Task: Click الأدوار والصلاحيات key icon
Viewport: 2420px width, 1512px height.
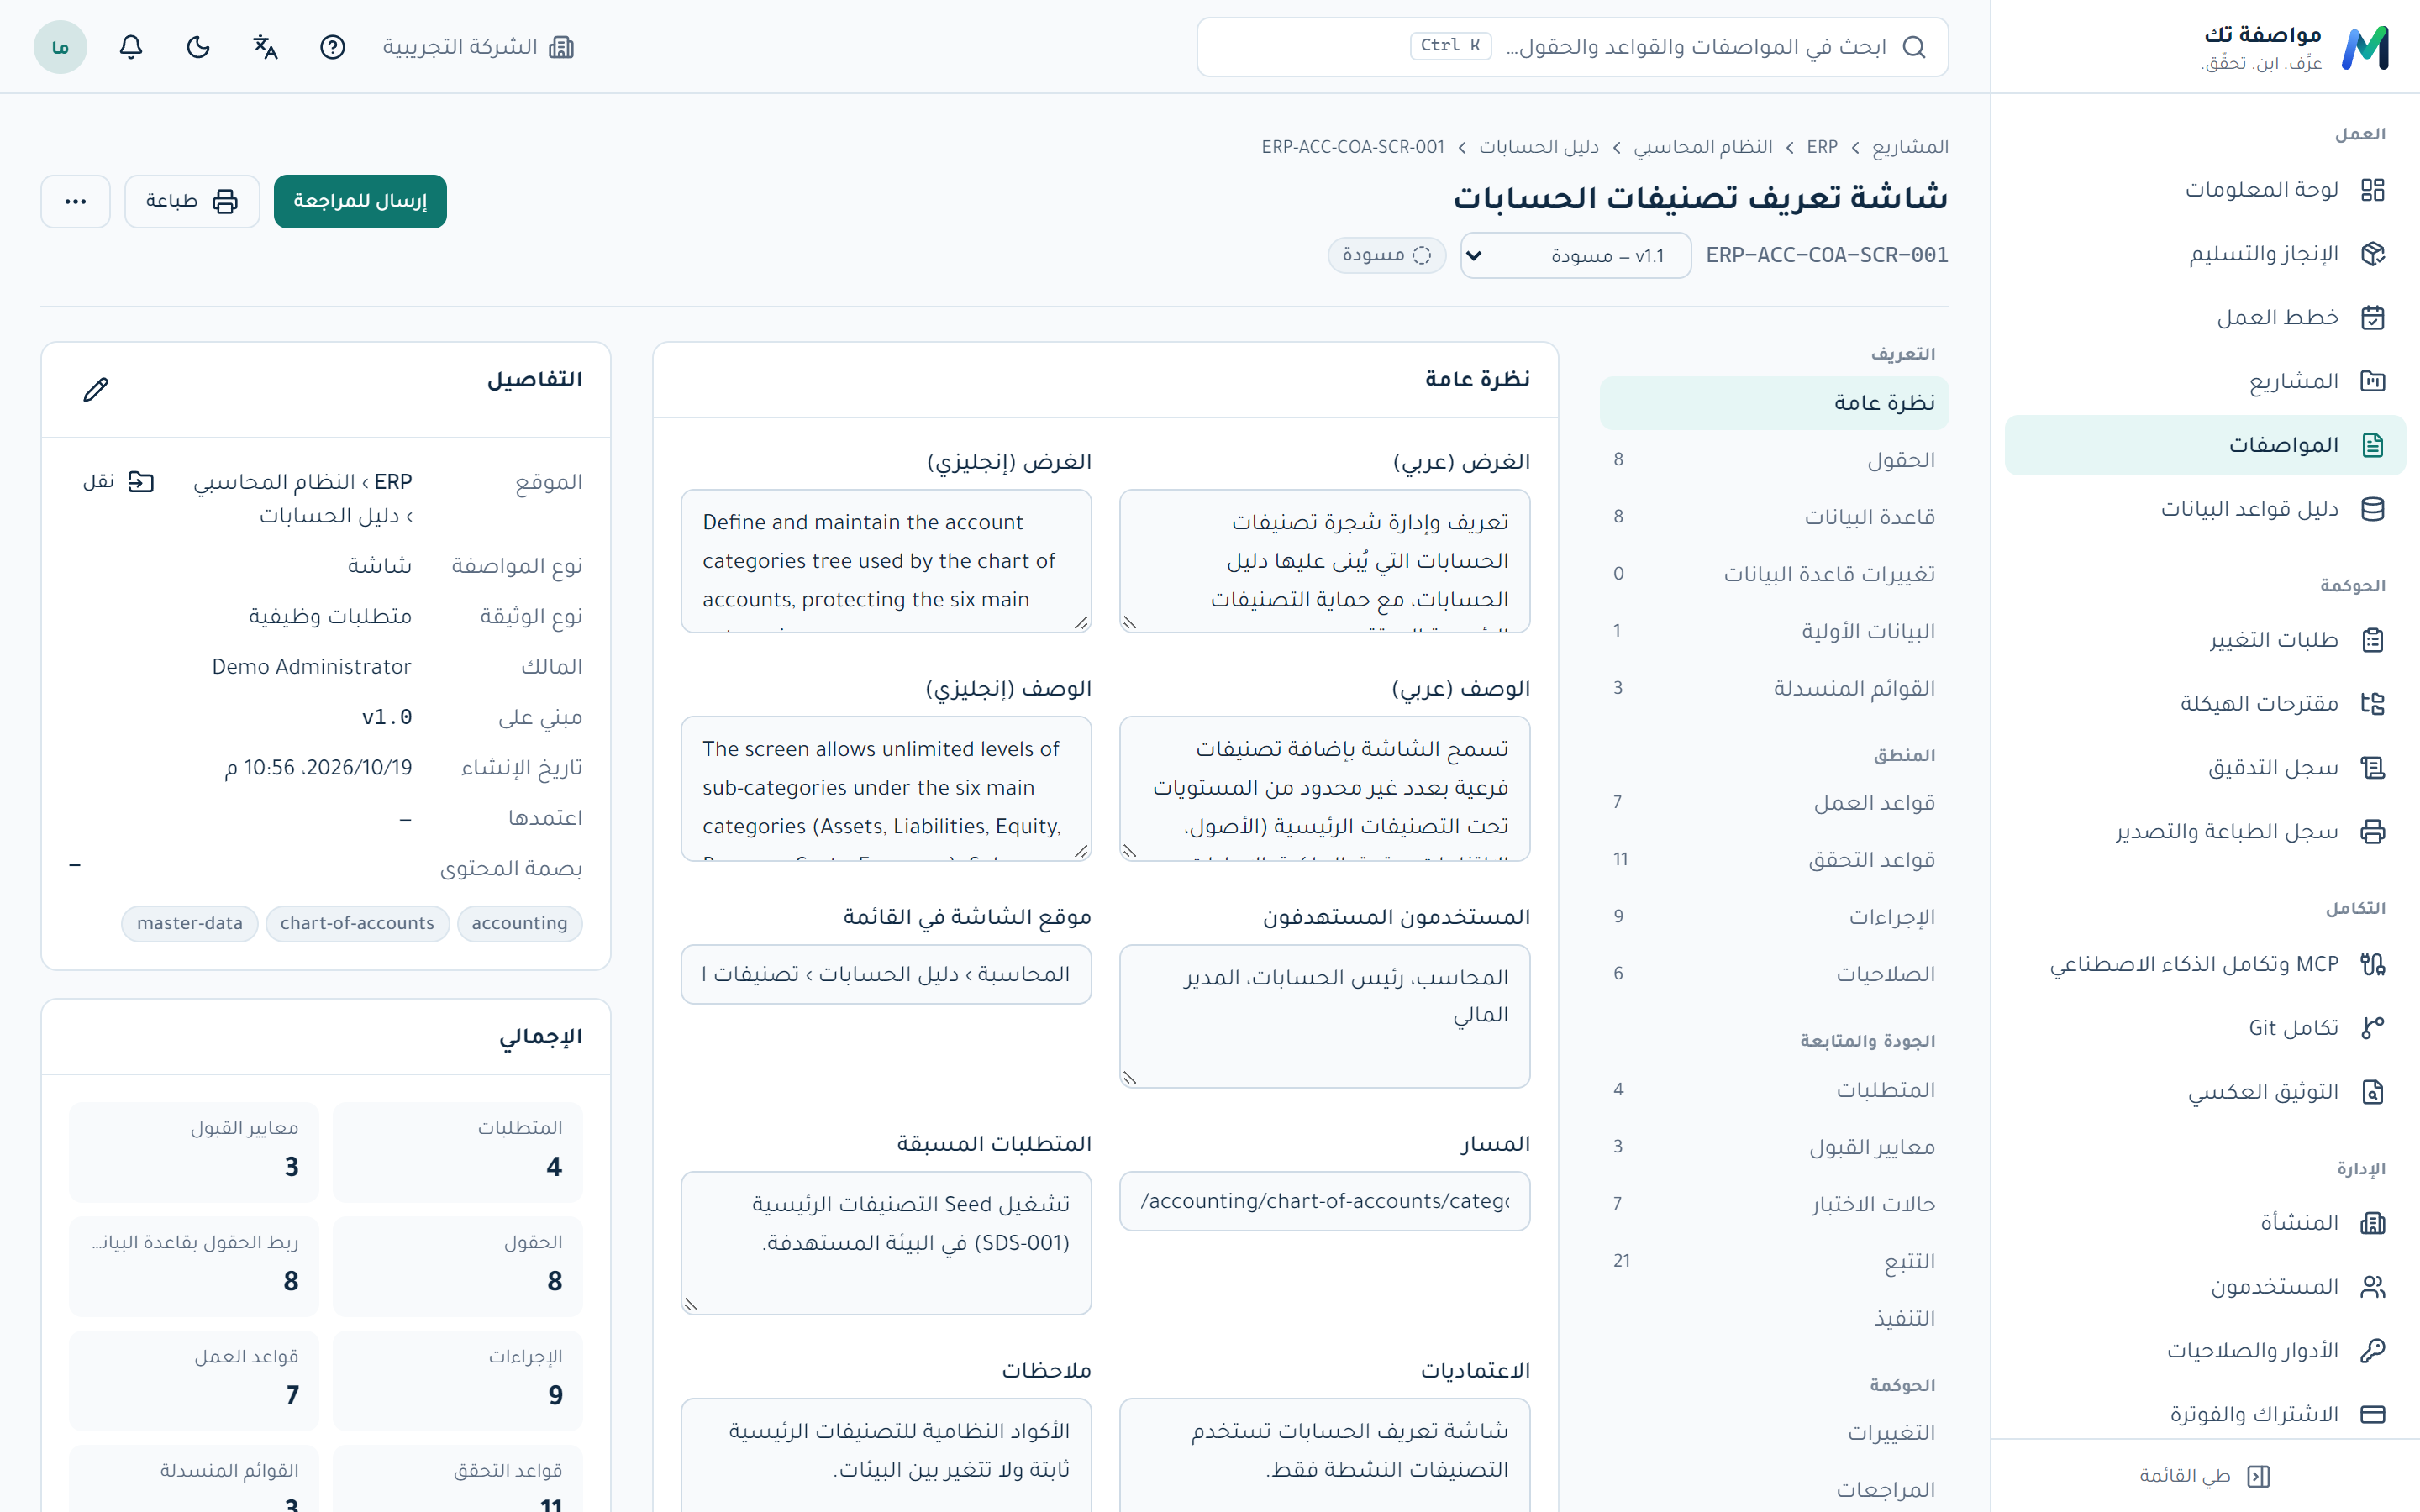Action: point(2372,1351)
